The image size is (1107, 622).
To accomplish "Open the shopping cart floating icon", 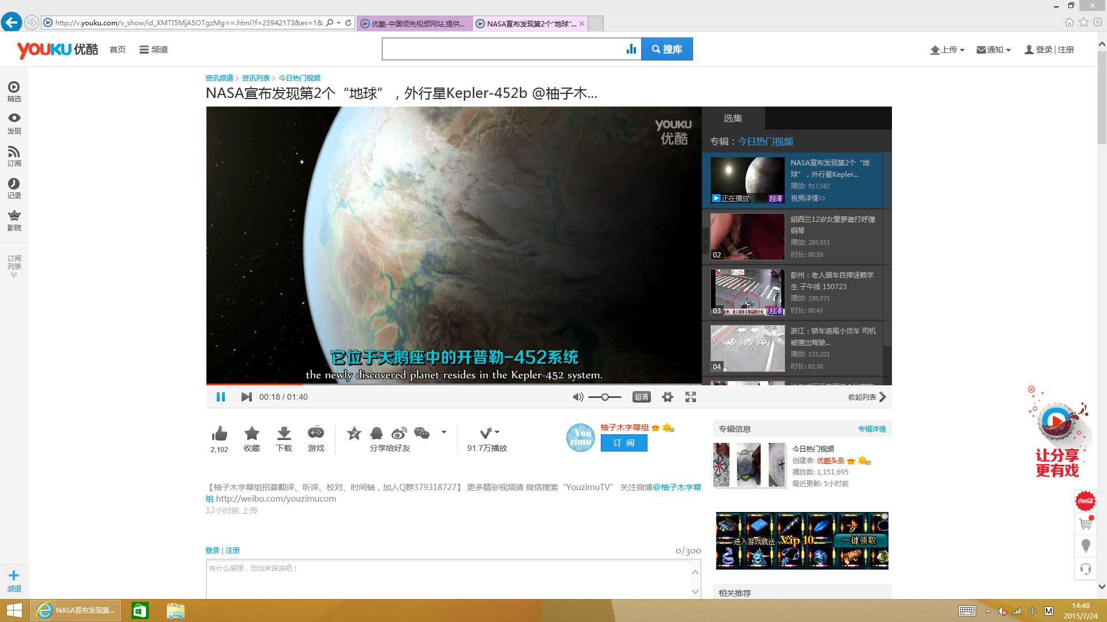I will tap(1086, 524).
